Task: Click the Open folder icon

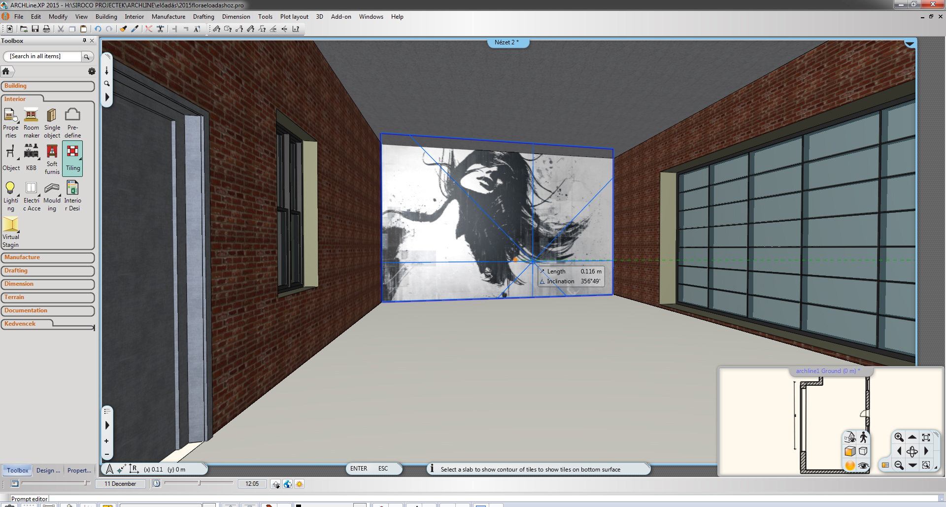Action: coord(23,29)
